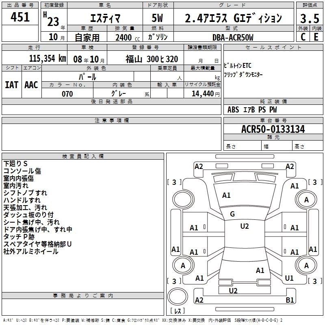325x325 pixels.
Task: Click the color number 070 field
Action: (x=67, y=94)
